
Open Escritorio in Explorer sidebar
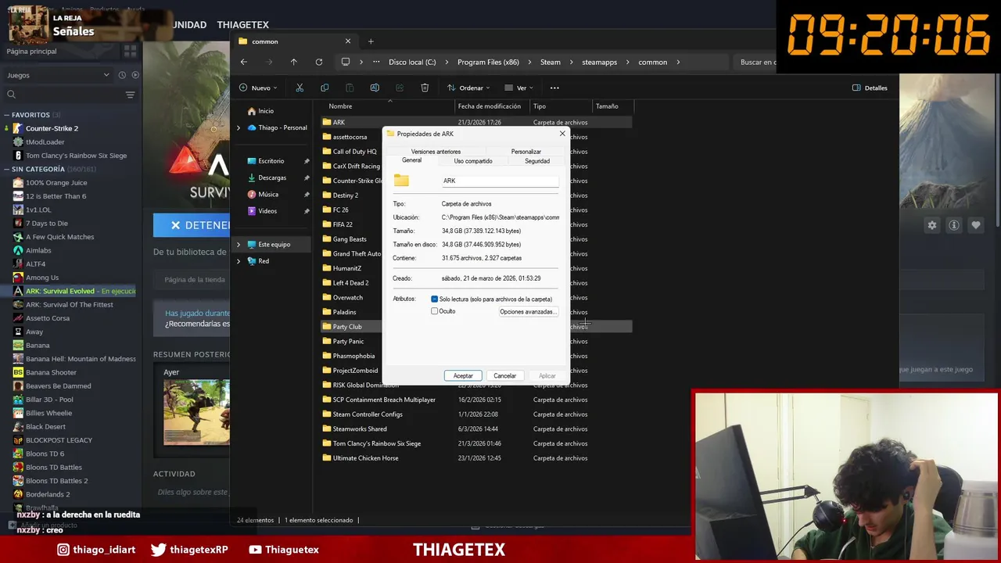click(x=271, y=161)
